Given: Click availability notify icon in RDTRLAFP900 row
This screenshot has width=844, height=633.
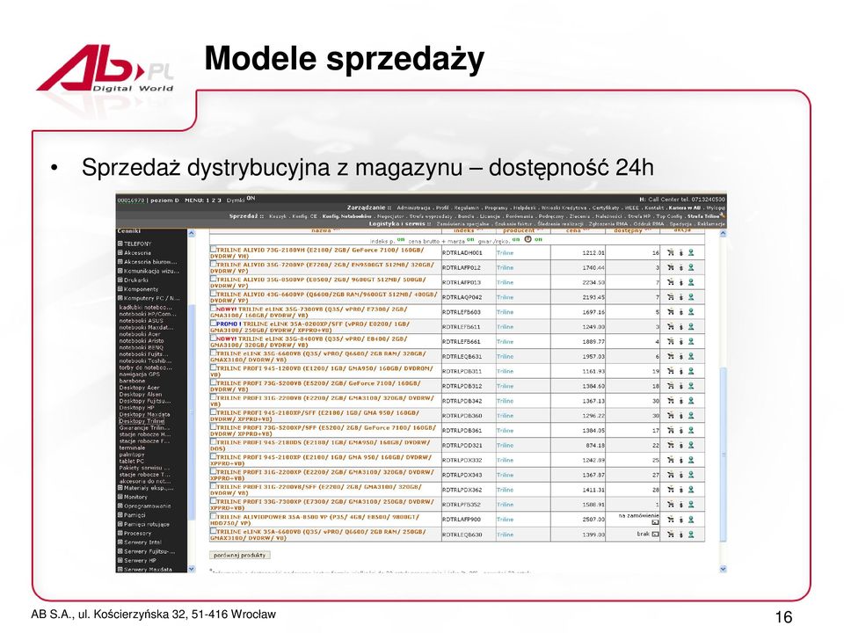Looking at the screenshot, I should point(655,522).
